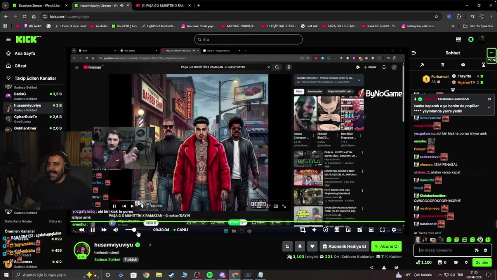Viewport: 497px width, 280px height.
Task: Rewind the Kick stream player
Action: tap(82, 230)
